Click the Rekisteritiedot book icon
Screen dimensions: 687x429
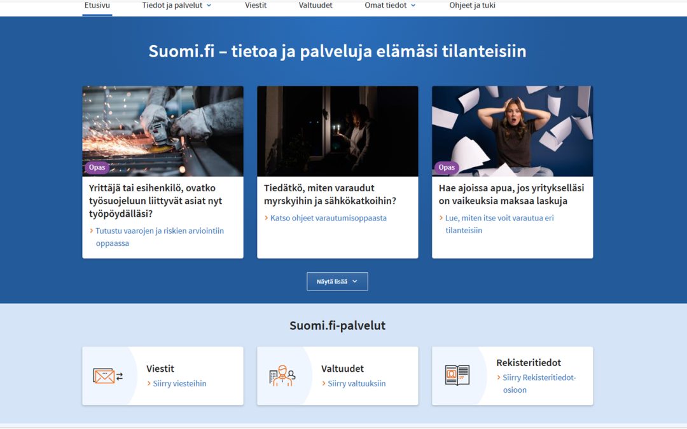[x=457, y=375]
